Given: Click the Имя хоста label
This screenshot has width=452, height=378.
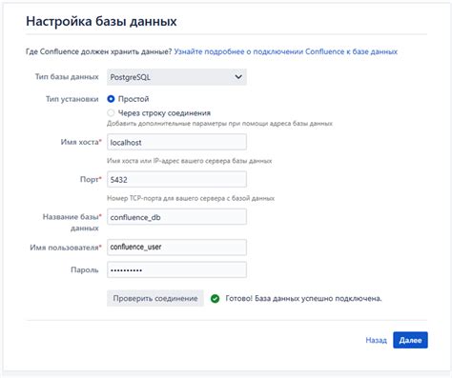Looking at the screenshot, I should 81,142.
